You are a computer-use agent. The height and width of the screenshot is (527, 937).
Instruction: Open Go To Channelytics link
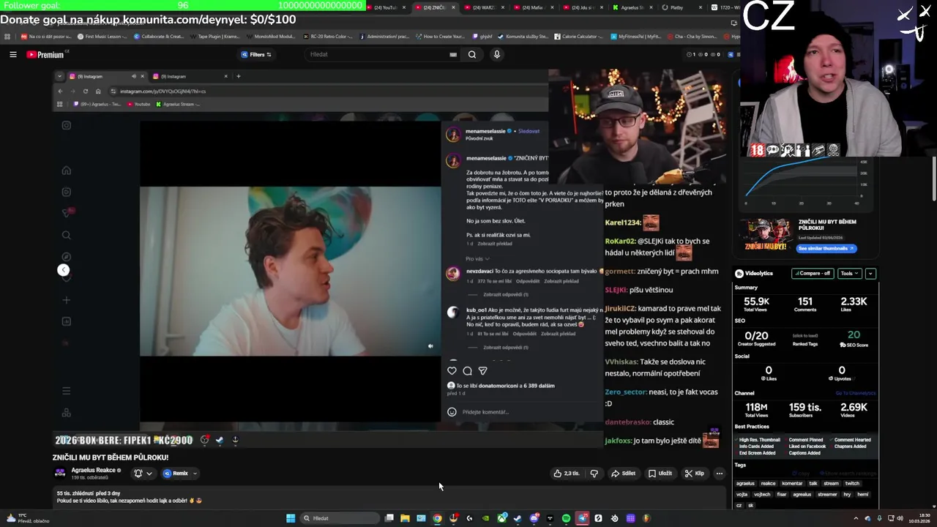tap(855, 393)
